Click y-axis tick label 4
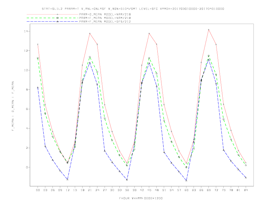Image resolution: width=268 pixels, height=207 pixels. 27,129
